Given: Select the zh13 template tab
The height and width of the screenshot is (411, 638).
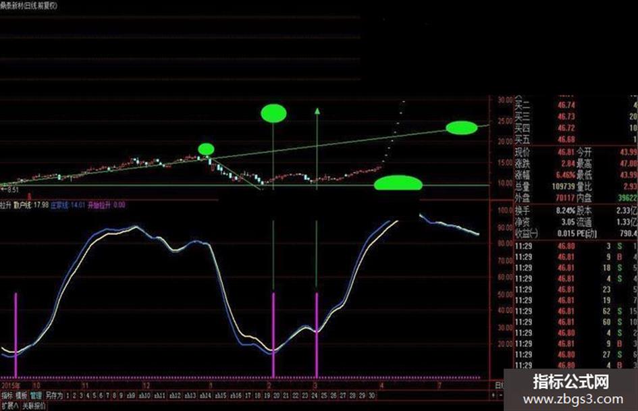Looking at the screenshot, I should pyautogui.click(x=190, y=395).
